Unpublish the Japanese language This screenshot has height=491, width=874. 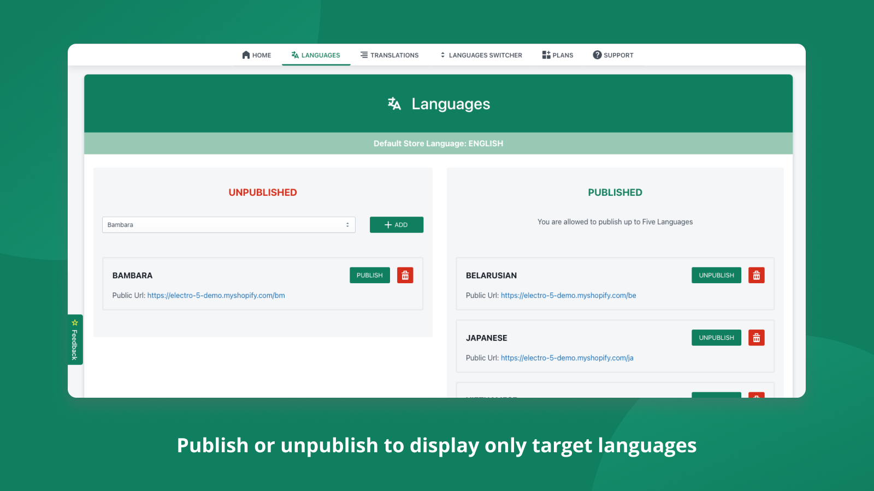[717, 338]
